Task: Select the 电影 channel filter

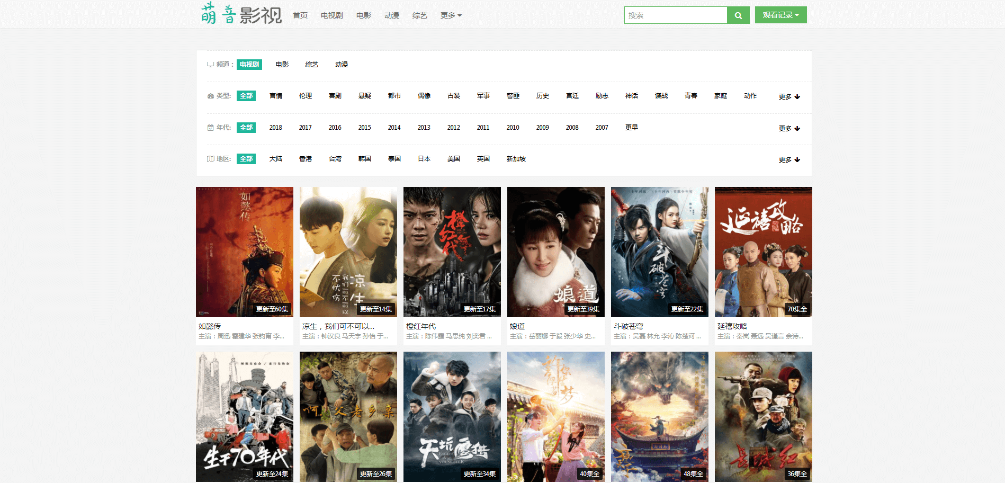Action: point(282,65)
